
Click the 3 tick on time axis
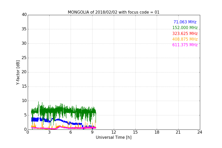click(x=49, y=132)
